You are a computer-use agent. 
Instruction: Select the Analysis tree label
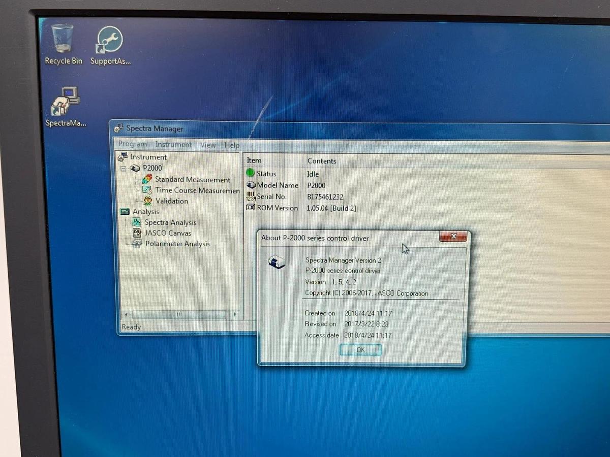(146, 212)
